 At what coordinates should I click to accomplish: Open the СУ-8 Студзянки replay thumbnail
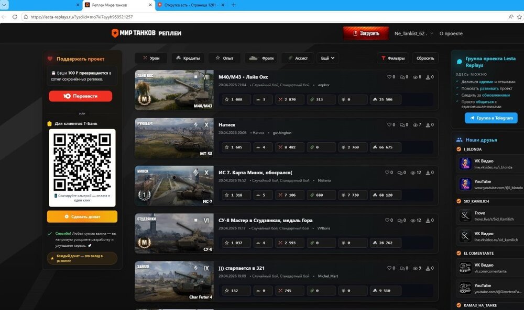coord(174,233)
